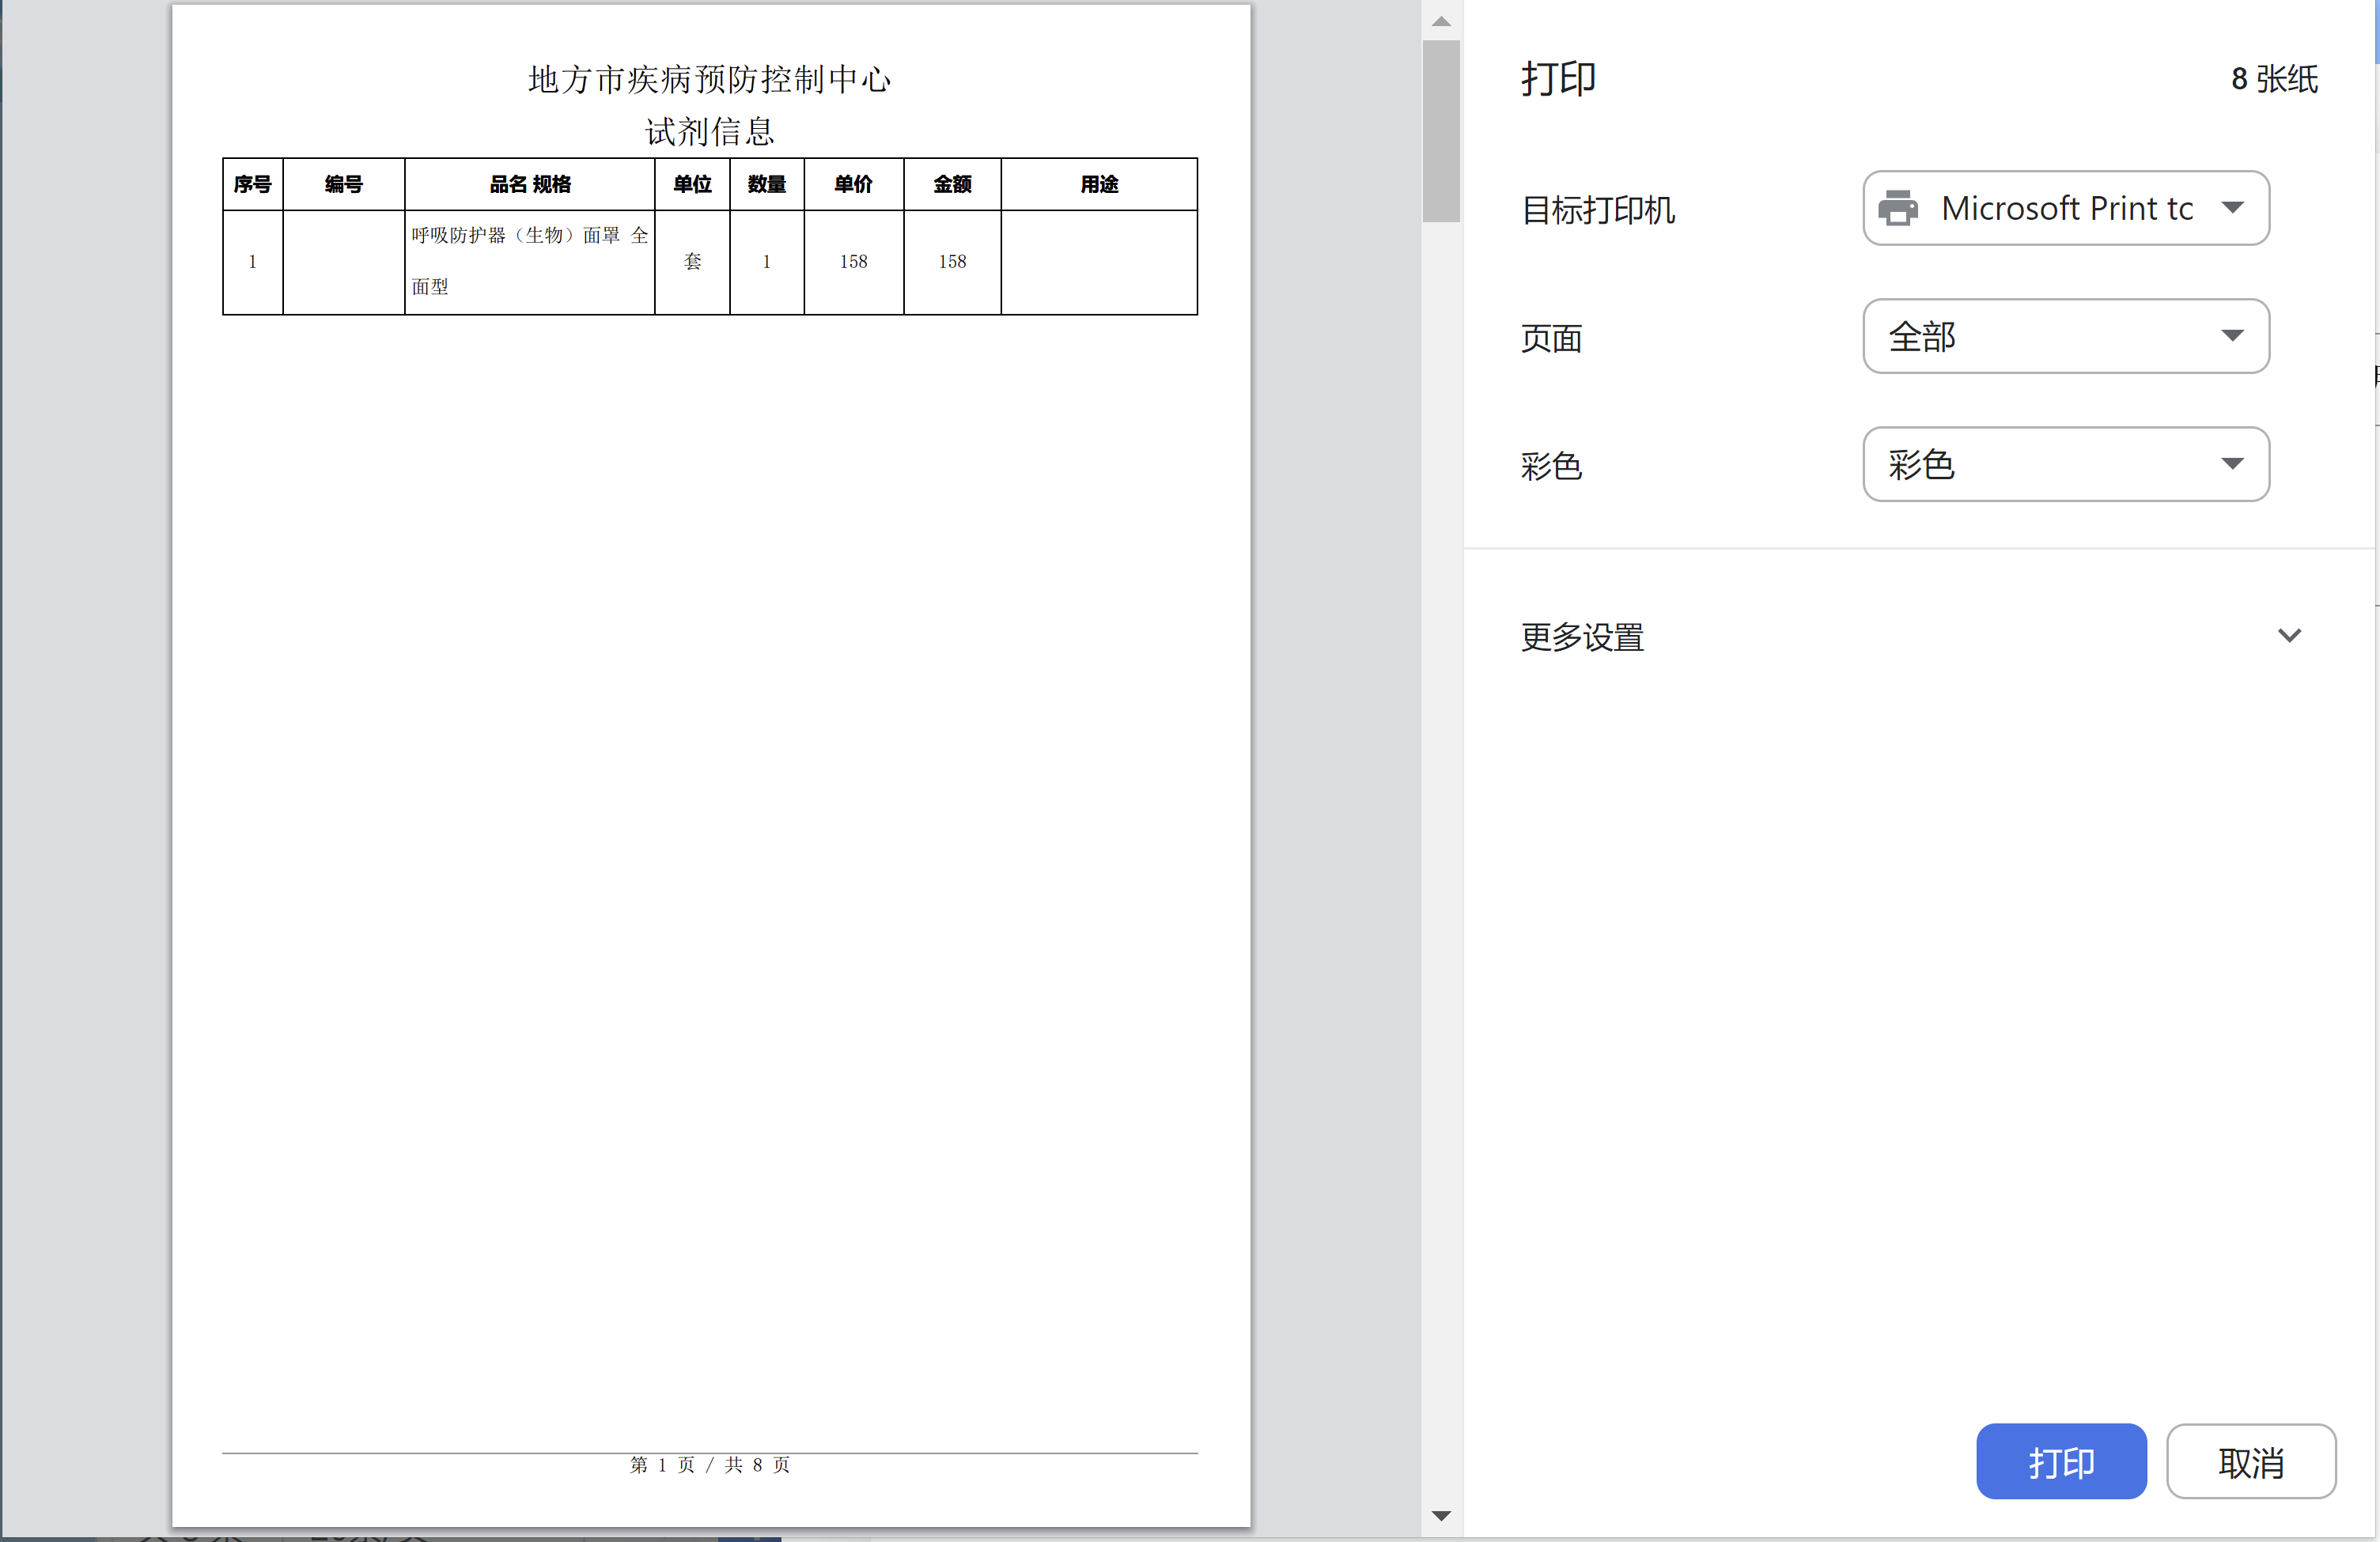Click the 序号 column header
Image resolution: width=2380 pixels, height=1542 pixels.
(253, 184)
